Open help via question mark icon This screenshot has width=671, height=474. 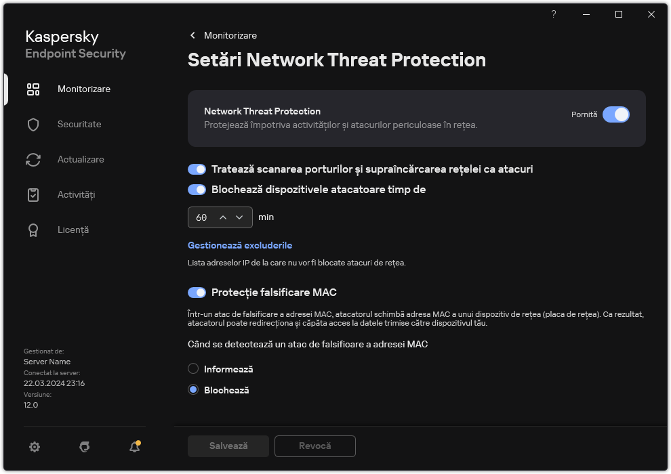pos(553,14)
